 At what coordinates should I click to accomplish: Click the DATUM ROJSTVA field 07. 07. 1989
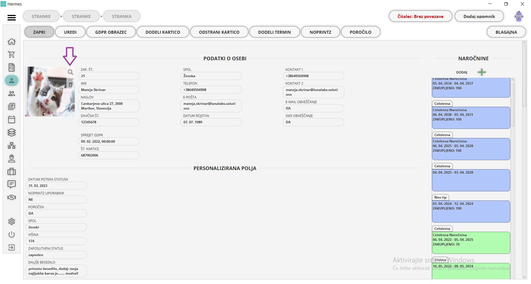tap(211, 122)
